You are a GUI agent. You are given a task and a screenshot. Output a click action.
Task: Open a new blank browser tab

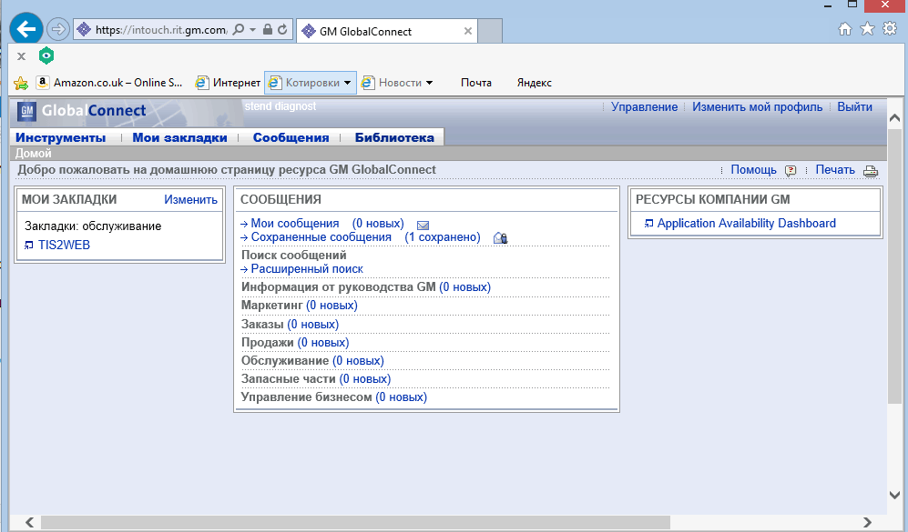[490, 31]
